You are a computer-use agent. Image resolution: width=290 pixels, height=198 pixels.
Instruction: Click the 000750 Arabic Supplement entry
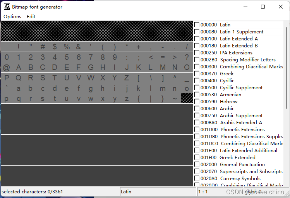click(x=239, y=116)
